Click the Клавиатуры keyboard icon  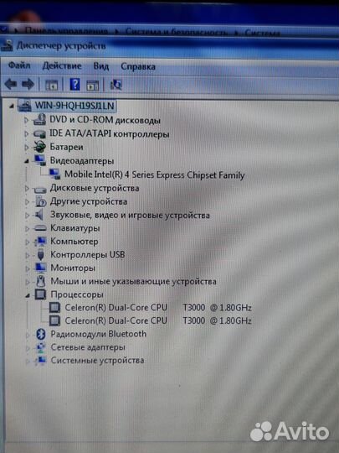click(x=40, y=228)
